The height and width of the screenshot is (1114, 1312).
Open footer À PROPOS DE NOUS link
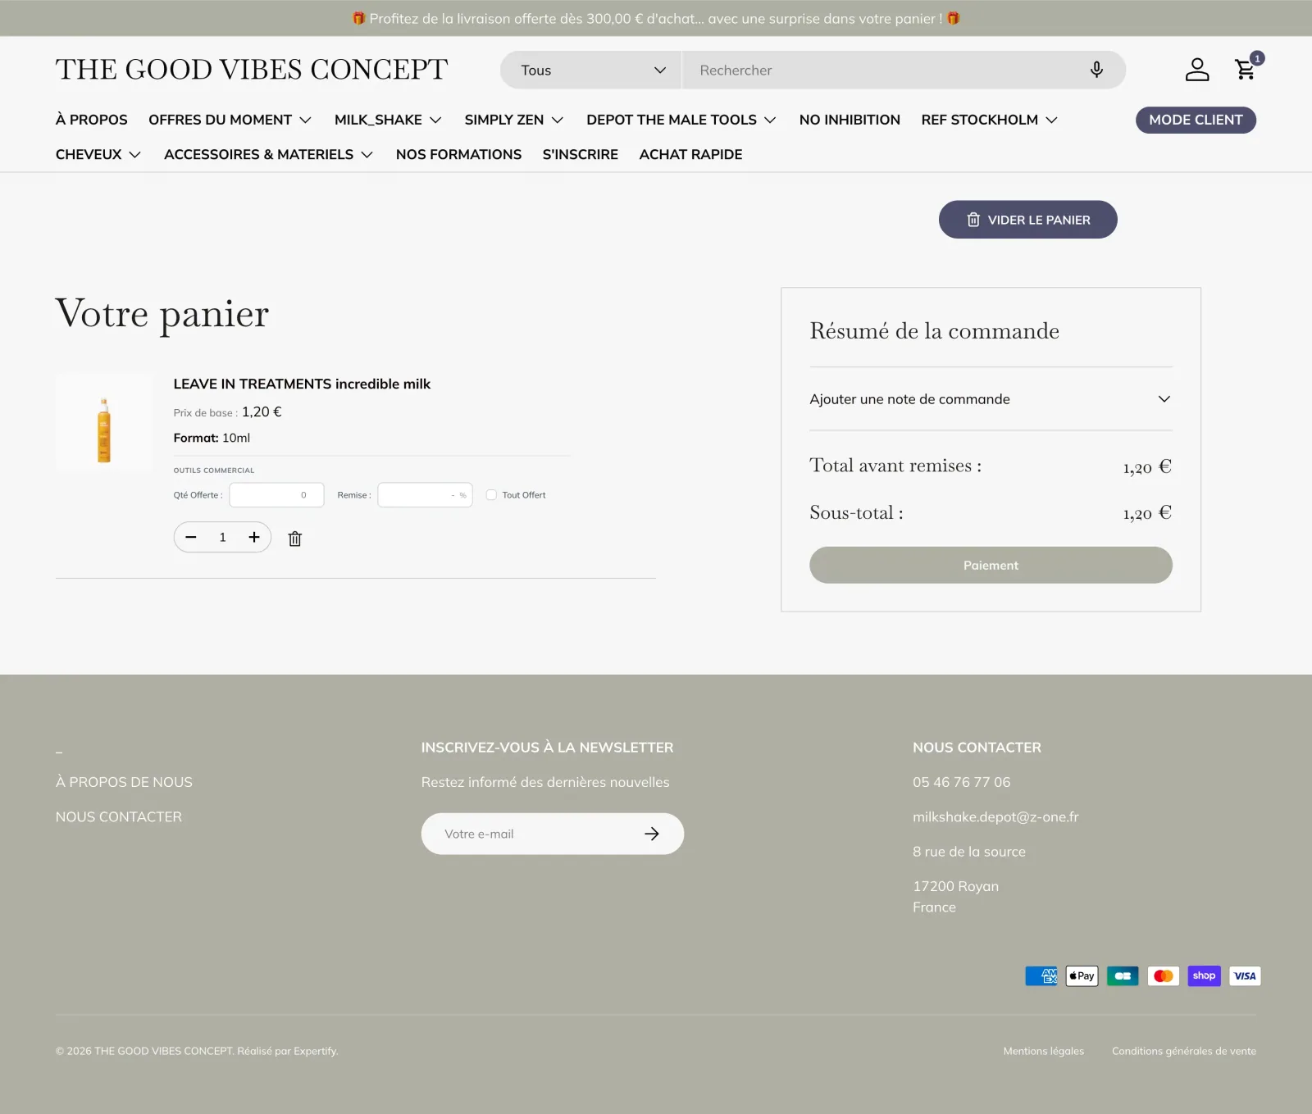(x=124, y=782)
